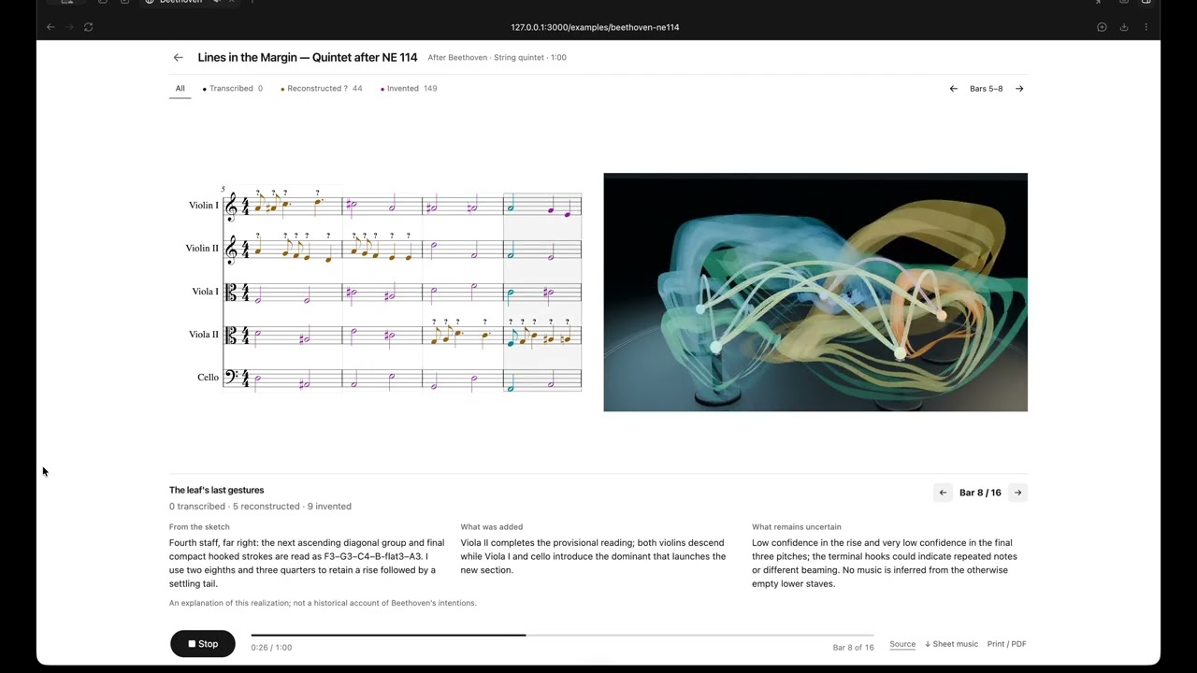The image size is (1197, 673).
Task: Click the Viola I staff label
Action: click(205, 292)
